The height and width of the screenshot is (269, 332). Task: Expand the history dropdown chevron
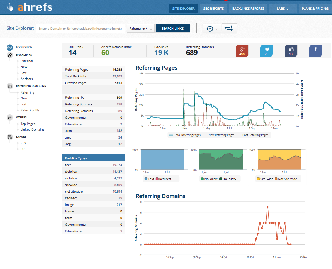217,29
